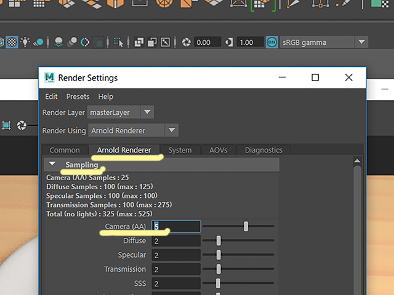Toggle textured display checker icon
The image size is (394, 295).
coord(12,42)
